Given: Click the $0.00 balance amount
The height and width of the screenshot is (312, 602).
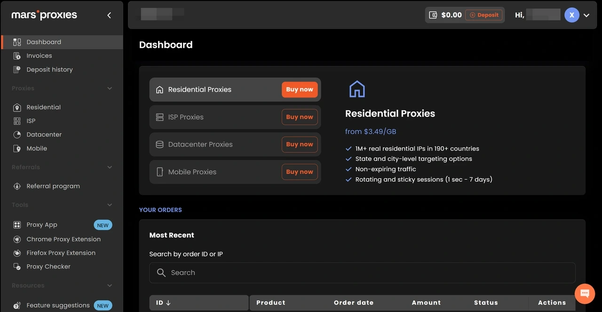Looking at the screenshot, I should (451, 15).
